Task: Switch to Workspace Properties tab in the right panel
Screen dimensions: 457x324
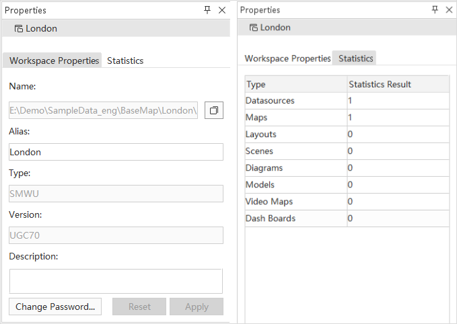Action: [x=287, y=58]
